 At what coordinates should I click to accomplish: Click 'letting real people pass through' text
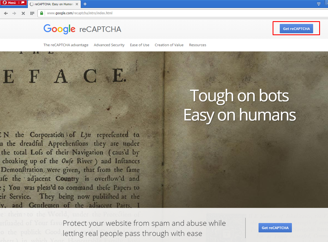point(132,233)
